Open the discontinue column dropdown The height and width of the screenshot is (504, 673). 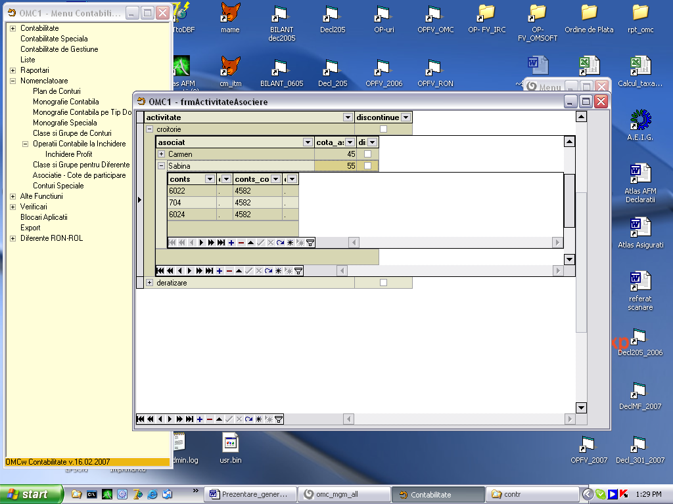click(x=406, y=117)
